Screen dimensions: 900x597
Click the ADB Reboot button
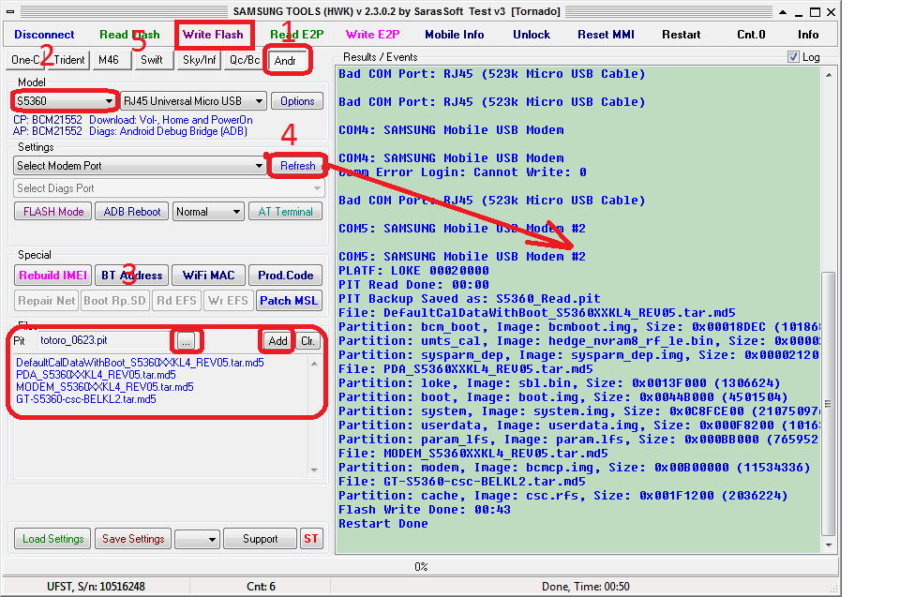132,211
